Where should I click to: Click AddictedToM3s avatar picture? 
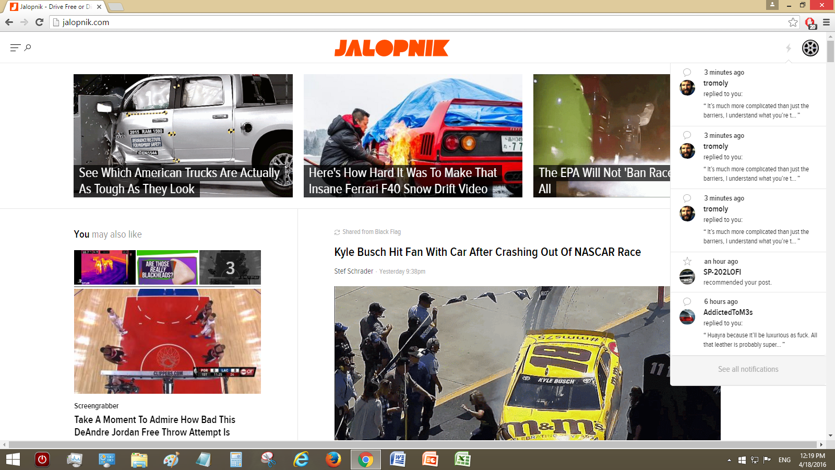tap(687, 317)
